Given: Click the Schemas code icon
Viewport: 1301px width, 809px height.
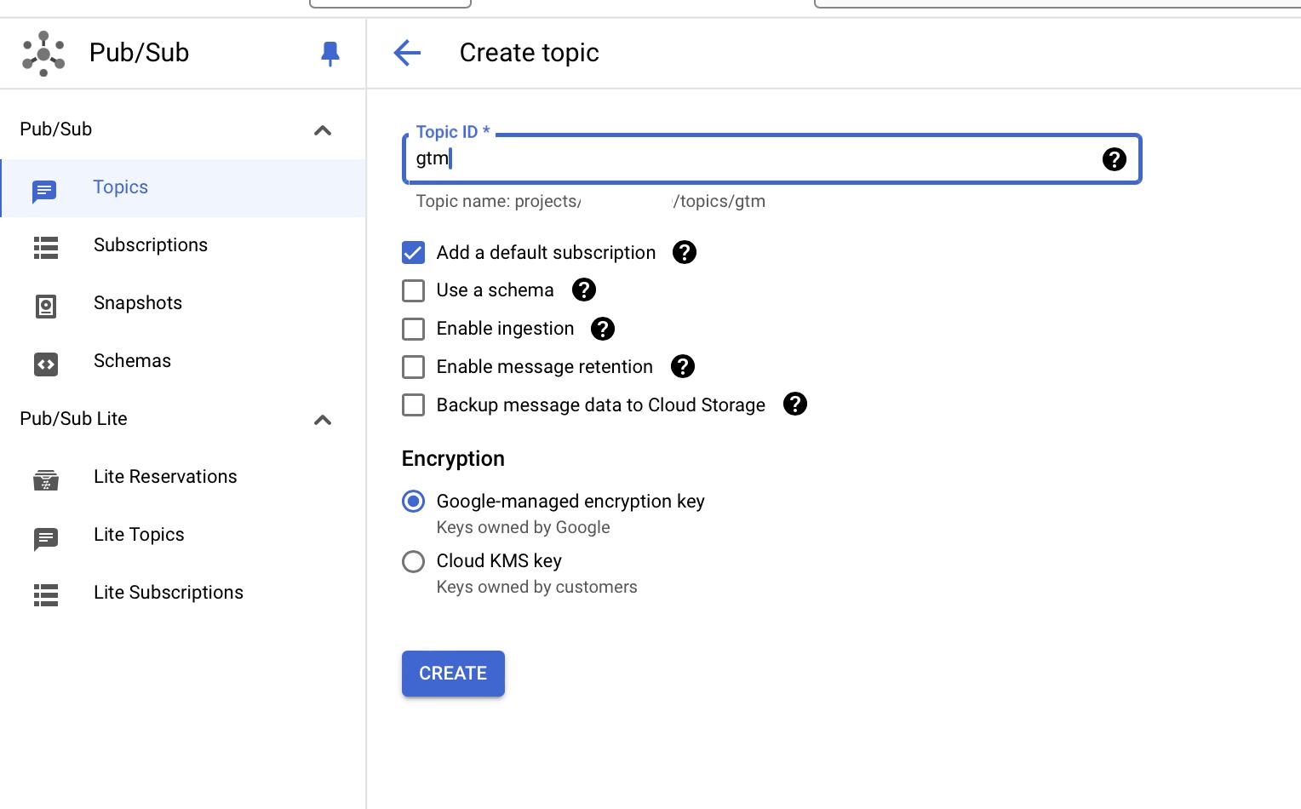Looking at the screenshot, I should (46, 364).
